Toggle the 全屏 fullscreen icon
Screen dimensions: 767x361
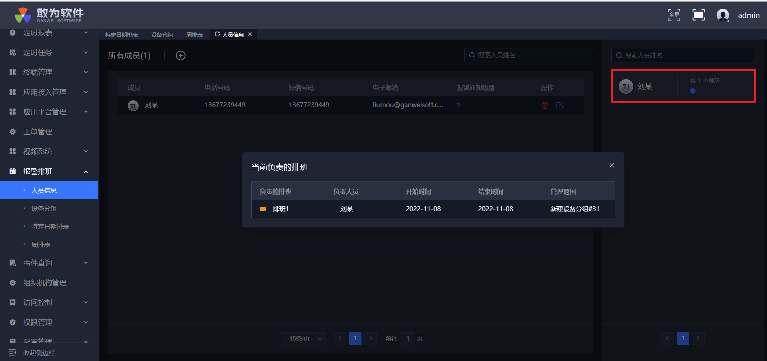[x=674, y=15]
